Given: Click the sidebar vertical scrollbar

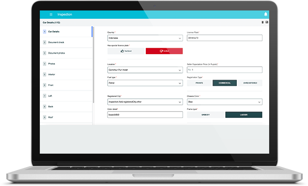Looking at the screenshot, I should tap(94, 65).
